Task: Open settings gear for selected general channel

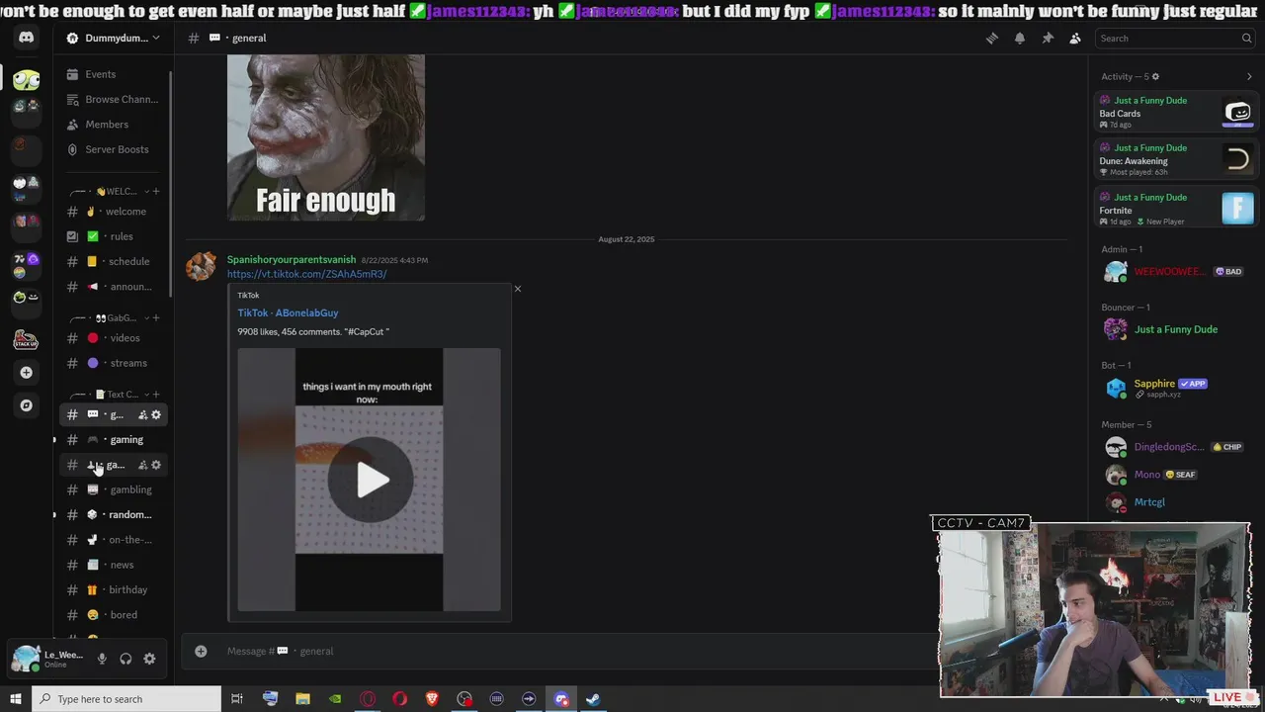Action: coord(156,414)
